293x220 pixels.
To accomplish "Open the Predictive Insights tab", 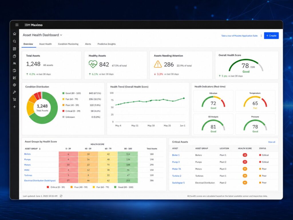I will pyautogui.click(x=106, y=44).
